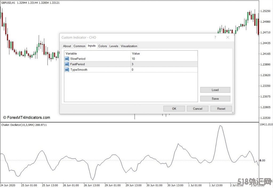Click the Chaikin Oscillator indicator label
This screenshot has width=273, height=188.
click(24, 125)
